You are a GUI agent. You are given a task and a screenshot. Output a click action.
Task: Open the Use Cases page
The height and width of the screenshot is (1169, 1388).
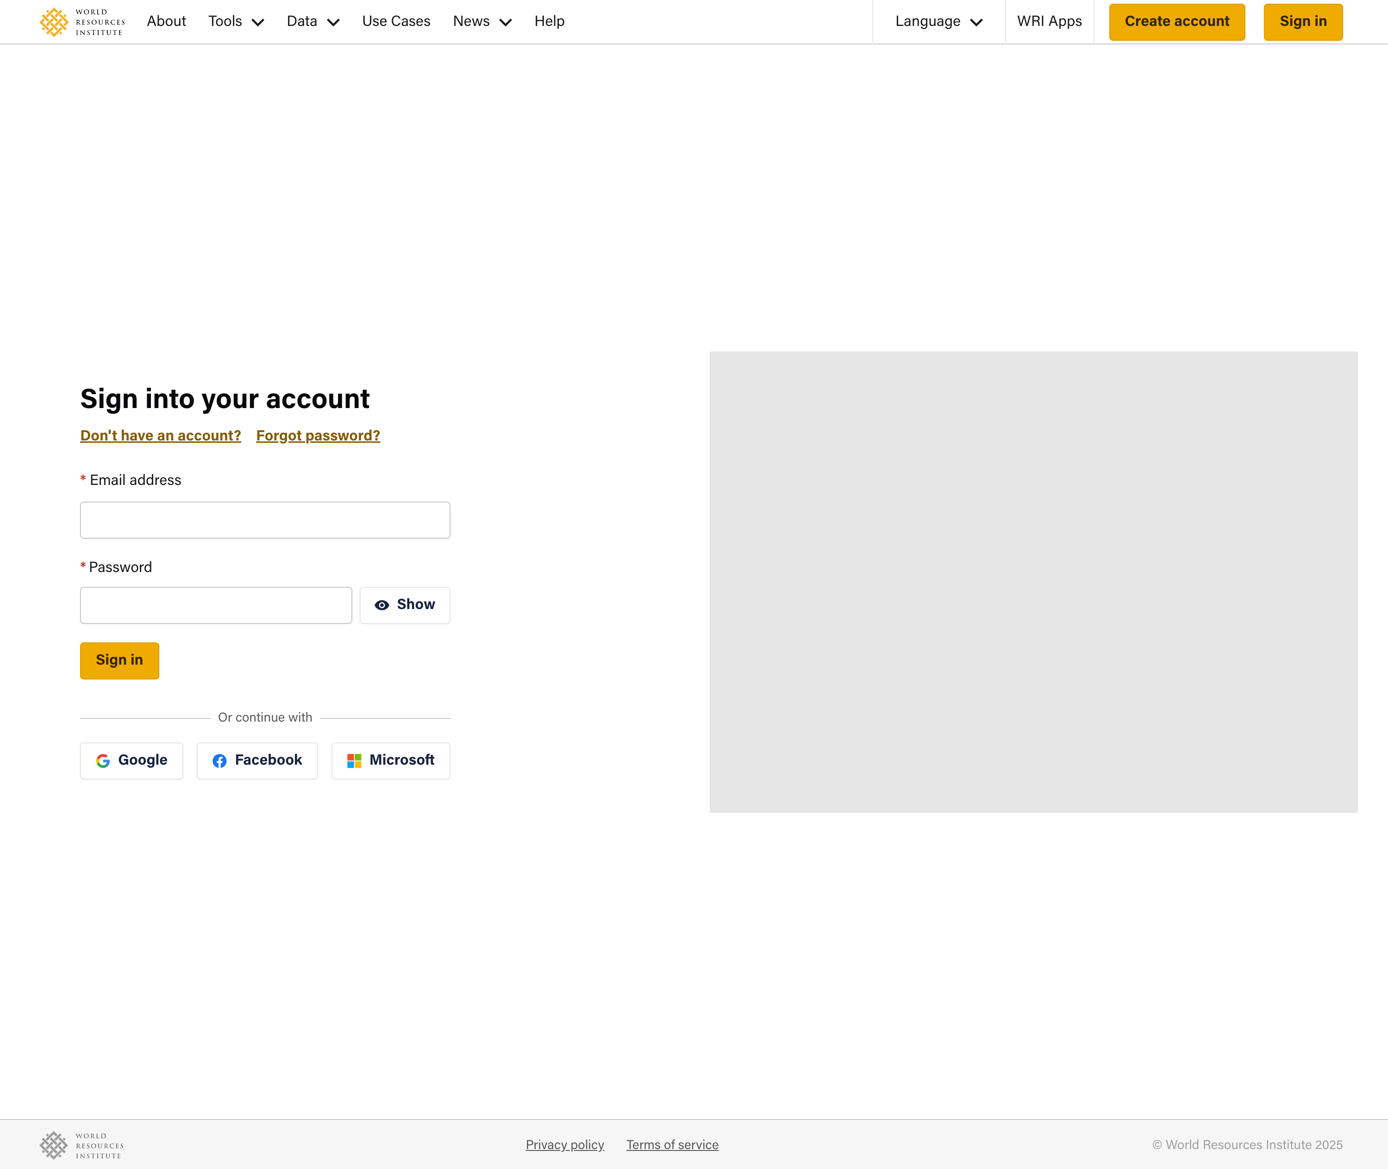click(x=396, y=22)
